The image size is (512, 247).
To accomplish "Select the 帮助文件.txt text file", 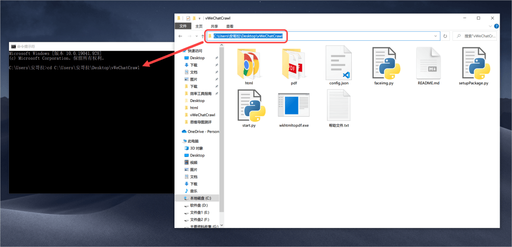I will pyautogui.click(x=339, y=109).
